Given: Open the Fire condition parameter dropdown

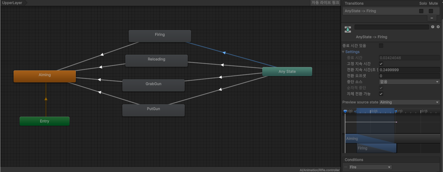Looking at the screenshot, I should pos(370,167).
